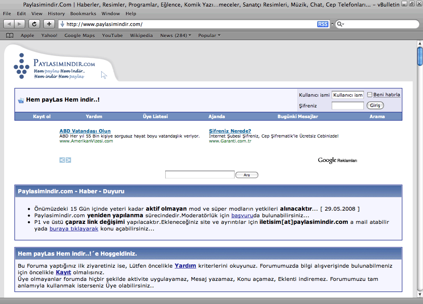Go forward with the browser forward arrow

tap(20, 24)
